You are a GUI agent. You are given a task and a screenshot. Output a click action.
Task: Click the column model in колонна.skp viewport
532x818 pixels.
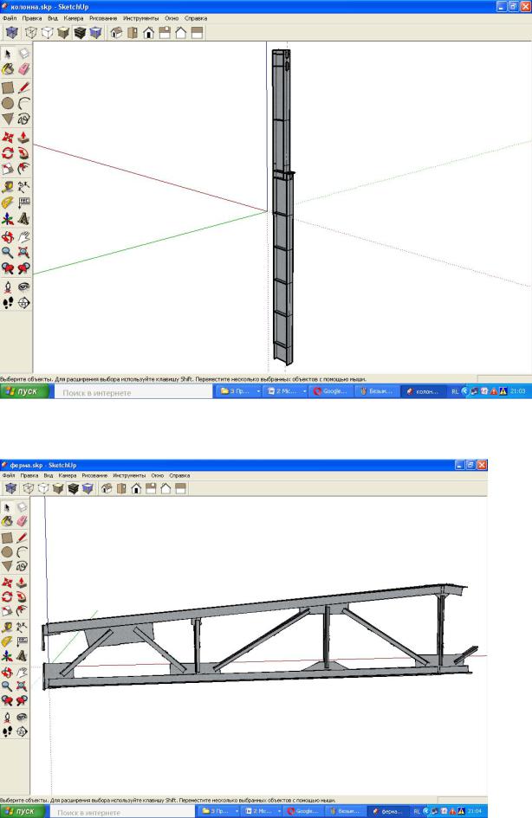282,207
